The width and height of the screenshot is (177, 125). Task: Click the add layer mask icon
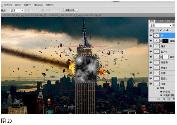[x=169, y=99]
